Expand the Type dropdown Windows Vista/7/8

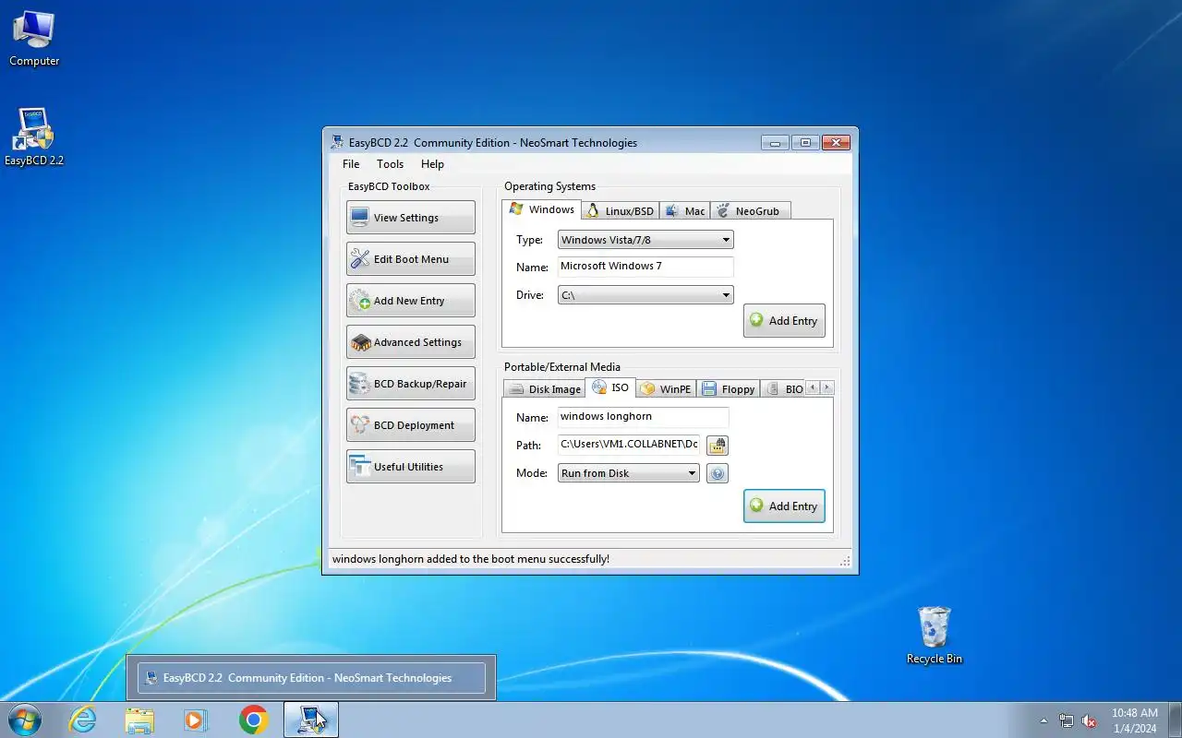645,240
